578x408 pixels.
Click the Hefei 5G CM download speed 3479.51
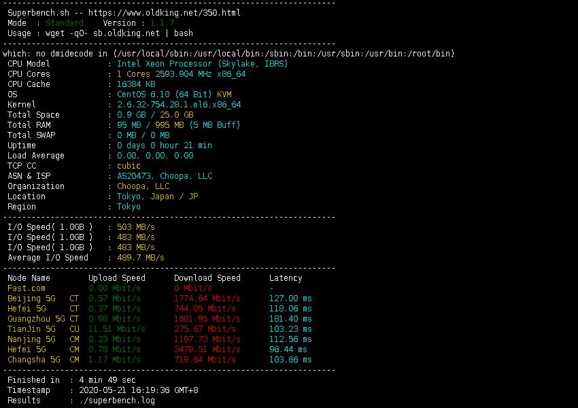point(207,350)
